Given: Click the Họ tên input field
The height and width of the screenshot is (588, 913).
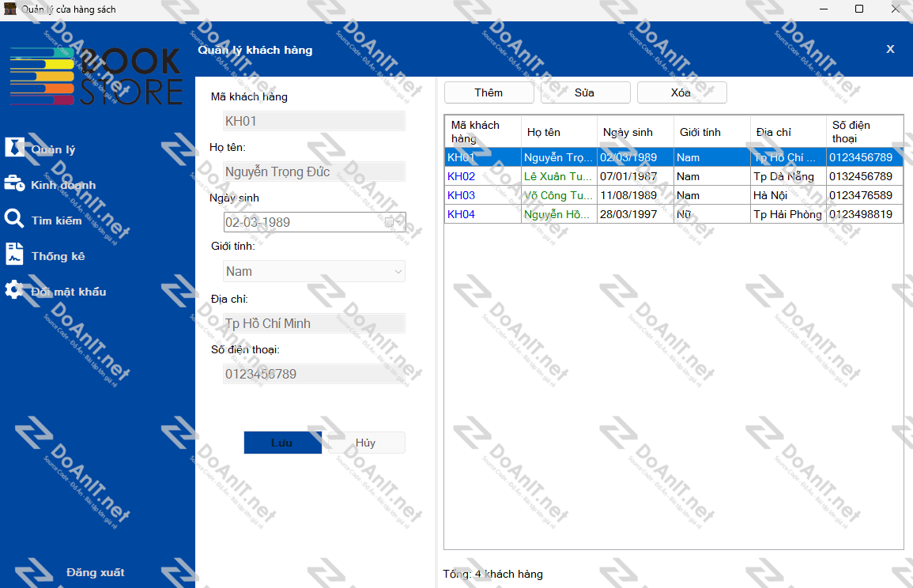Looking at the screenshot, I should (315, 171).
